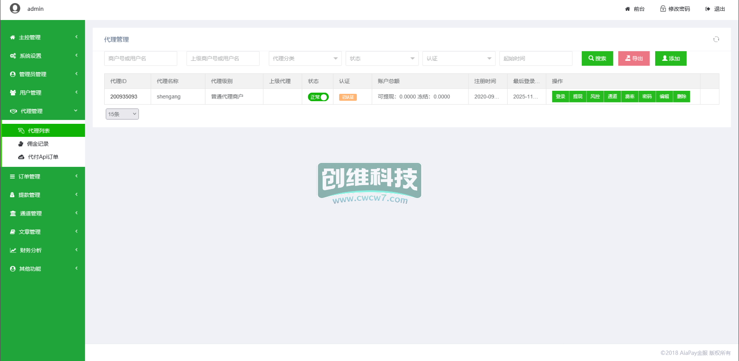Click the 删除 button for shengang

[681, 97]
